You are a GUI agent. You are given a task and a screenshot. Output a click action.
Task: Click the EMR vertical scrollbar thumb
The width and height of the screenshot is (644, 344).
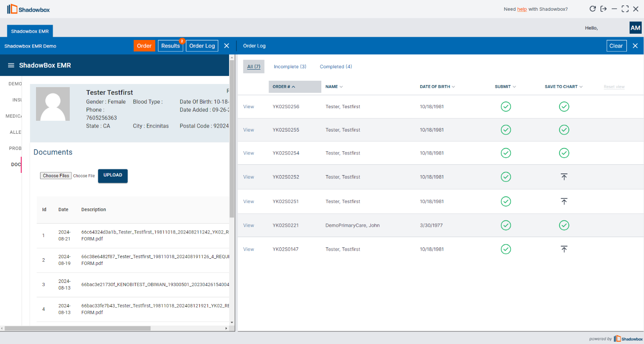pyautogui.click(x=232, y=139)
